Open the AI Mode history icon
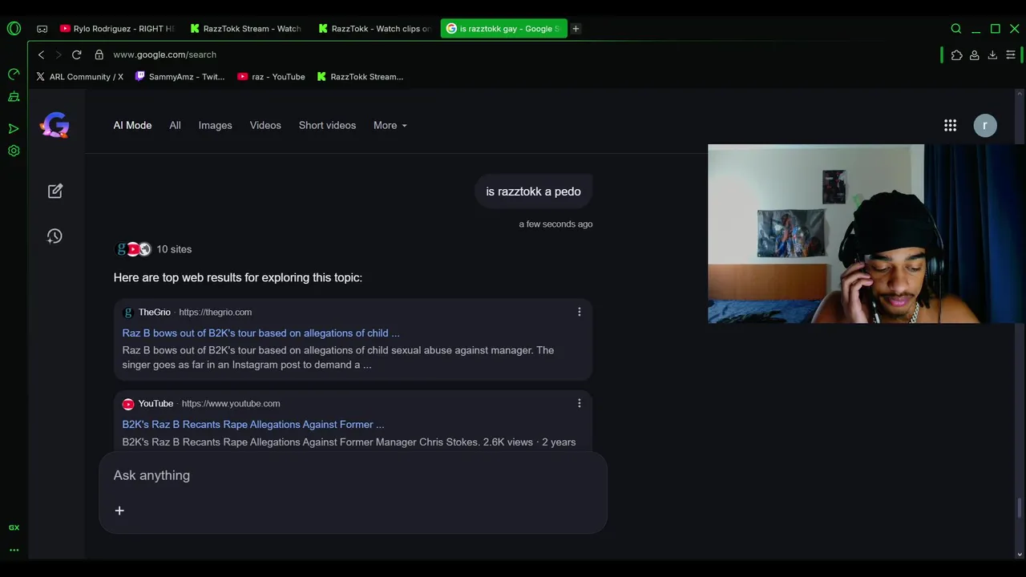The image size is (1026, 577). (x=55, y=236)
